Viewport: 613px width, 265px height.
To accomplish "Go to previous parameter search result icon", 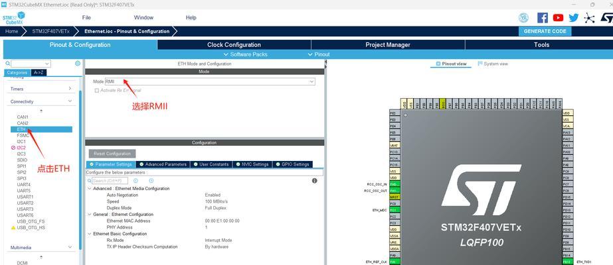I will tap(135, 181).
